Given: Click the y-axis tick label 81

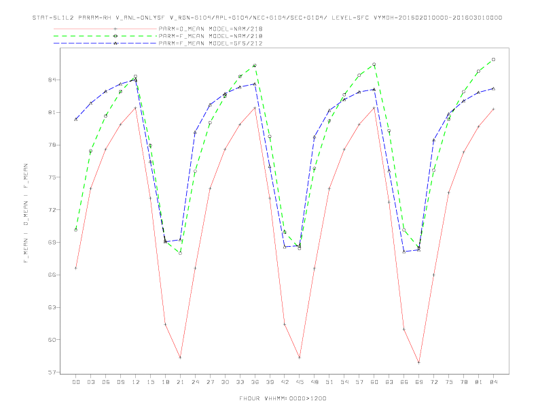Looking at the screenshot, I should click(52, 113).
